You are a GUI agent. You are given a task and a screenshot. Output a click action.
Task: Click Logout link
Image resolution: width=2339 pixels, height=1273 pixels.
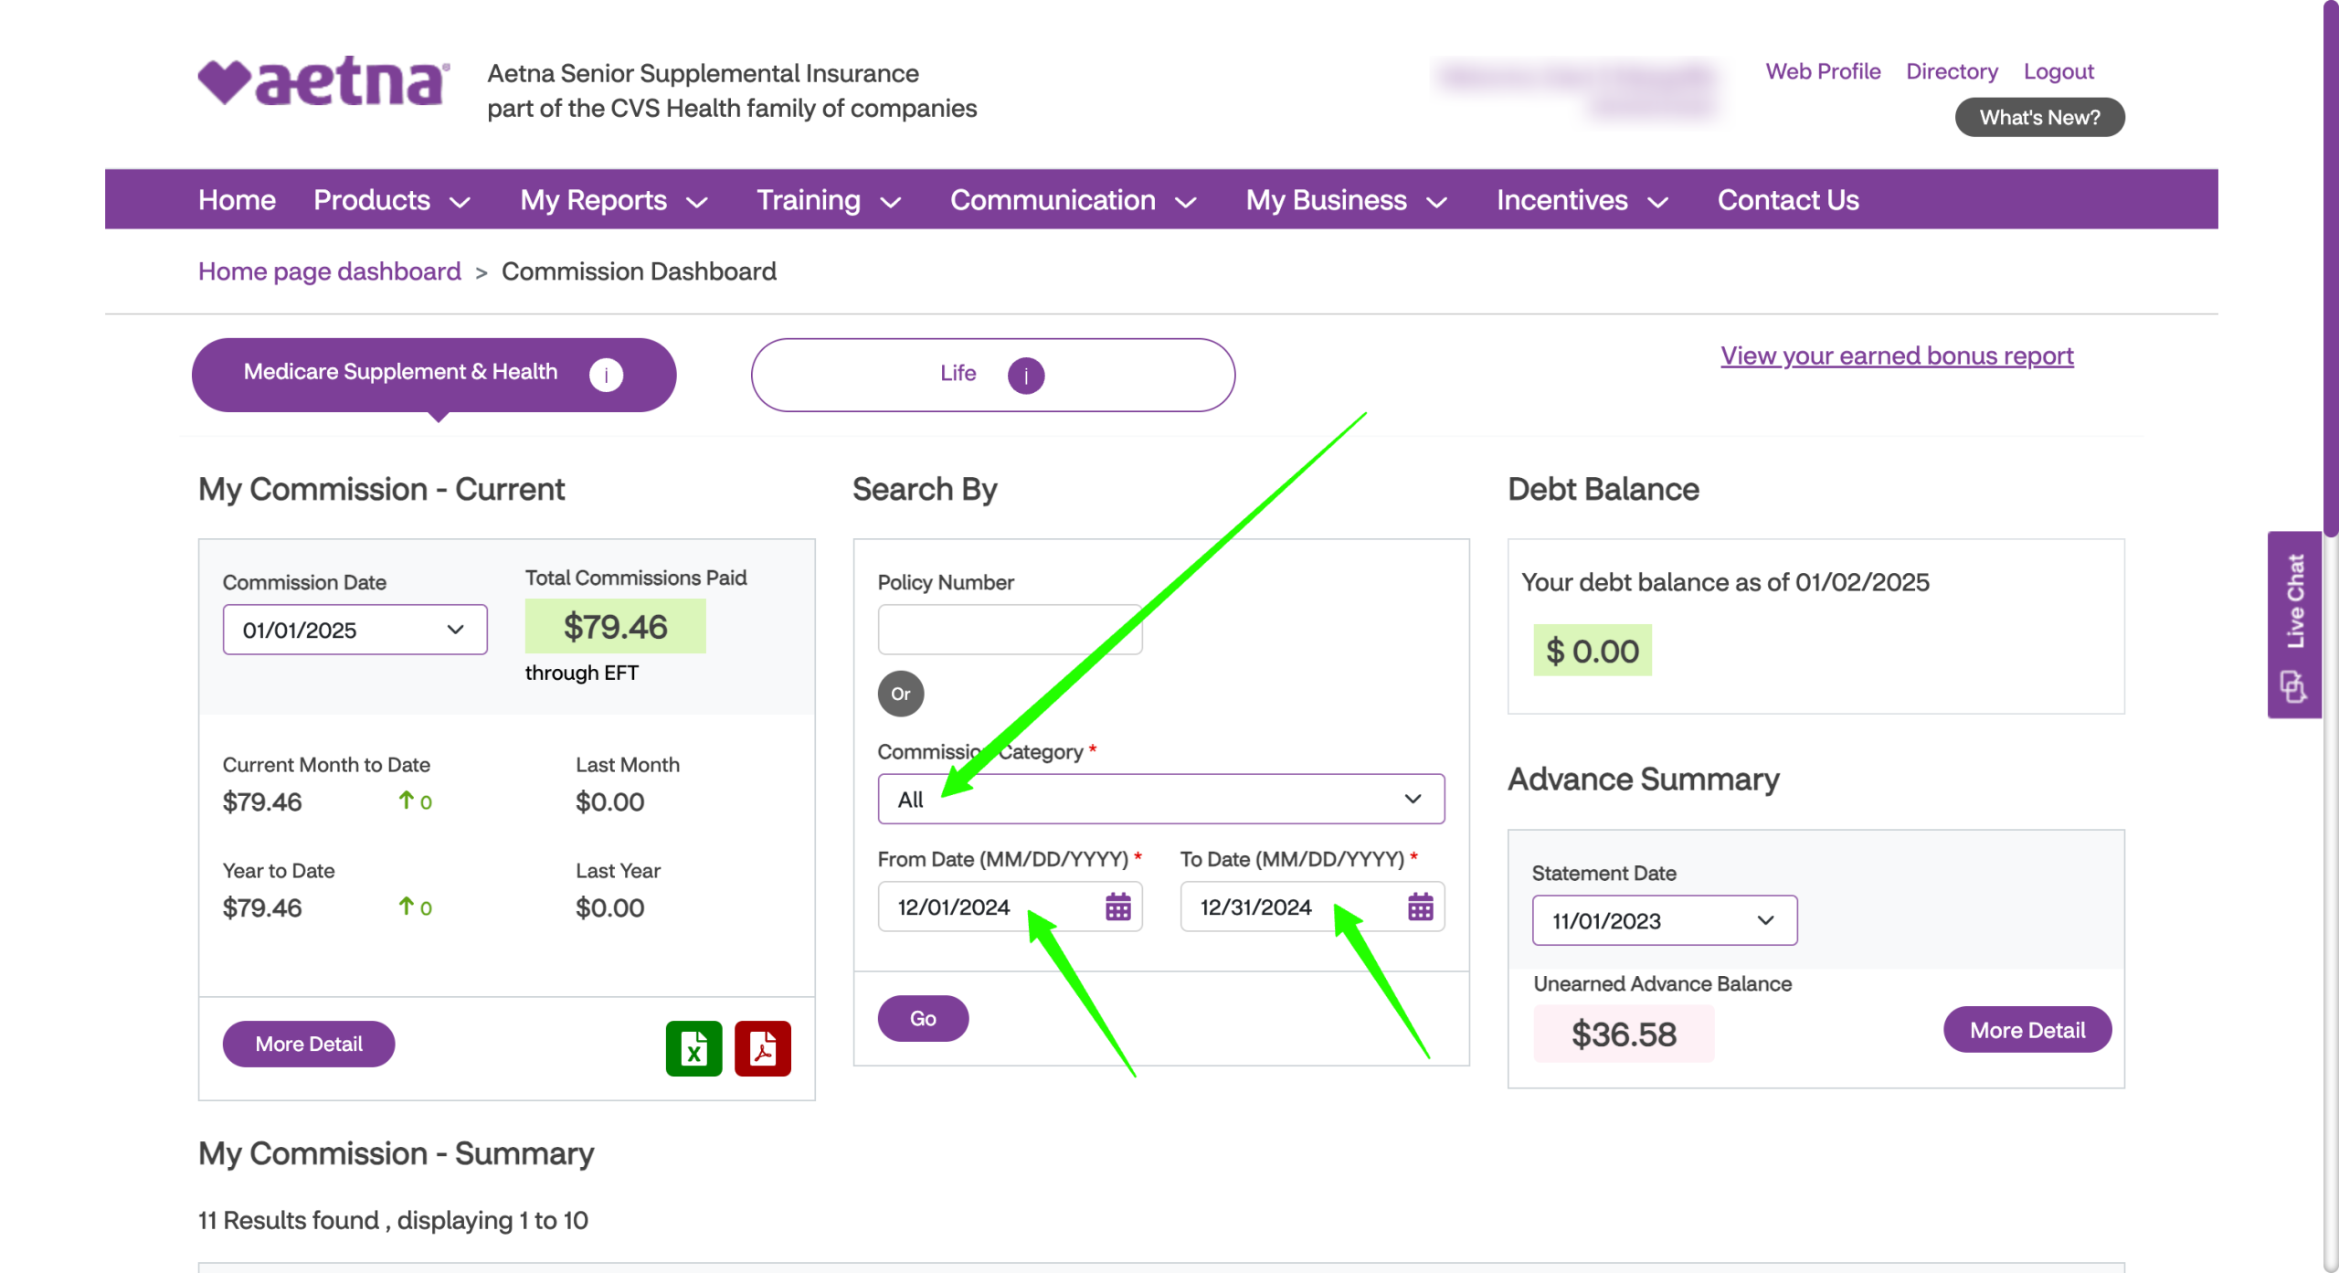[x=2058, y=71]
